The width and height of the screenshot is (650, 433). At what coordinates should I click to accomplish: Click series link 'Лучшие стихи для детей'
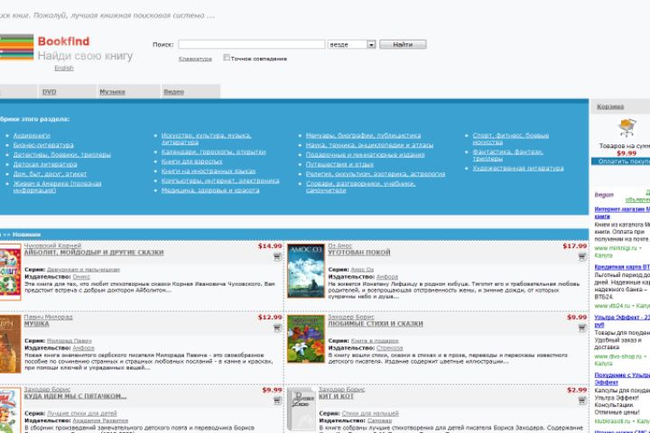pos(82,413)
